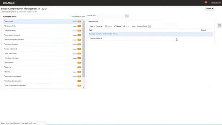Click orange icon in HCM Data Loader row
The width and height of the screenshot is (222, 125).
(79, 53)
